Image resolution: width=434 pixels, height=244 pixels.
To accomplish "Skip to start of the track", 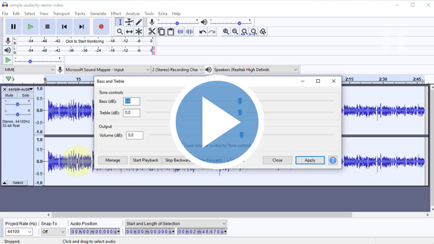I will tap(64, 26).
